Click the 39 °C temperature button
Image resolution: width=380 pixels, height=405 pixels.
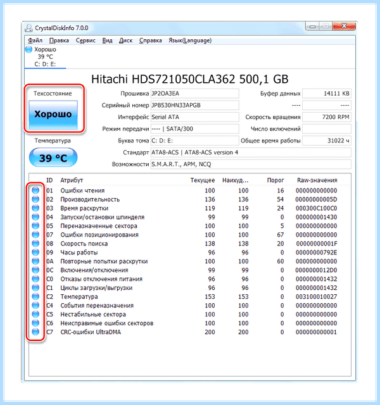point(53,158)
